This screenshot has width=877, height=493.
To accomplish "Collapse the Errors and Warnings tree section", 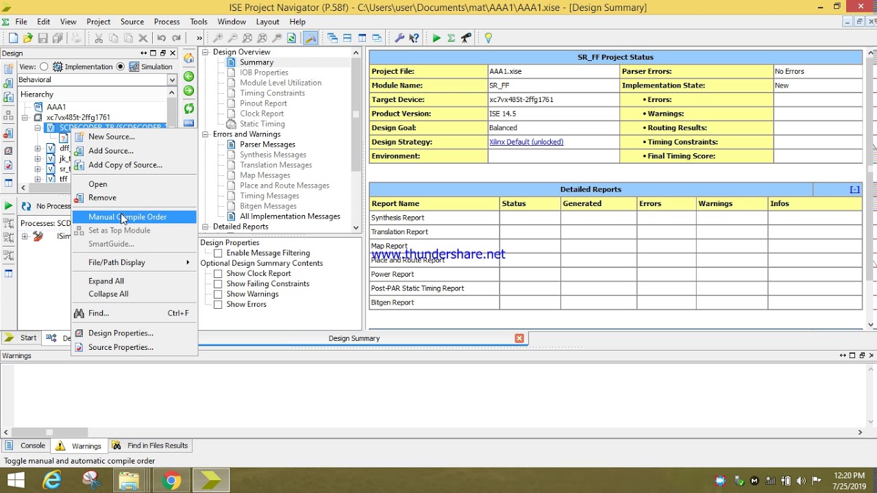I will (205, 134).
